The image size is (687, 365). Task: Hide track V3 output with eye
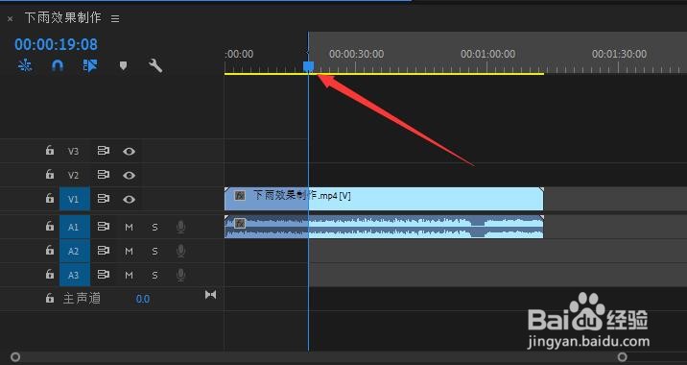(129, 152)
